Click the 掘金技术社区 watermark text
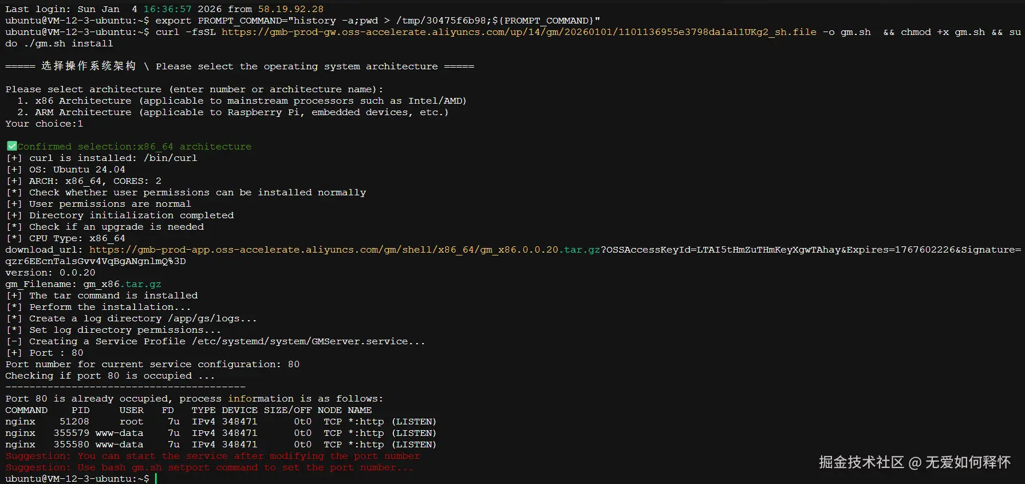The width and height of the screenshot is (1025, 484). pyautogui.click(x=861, y=462)
